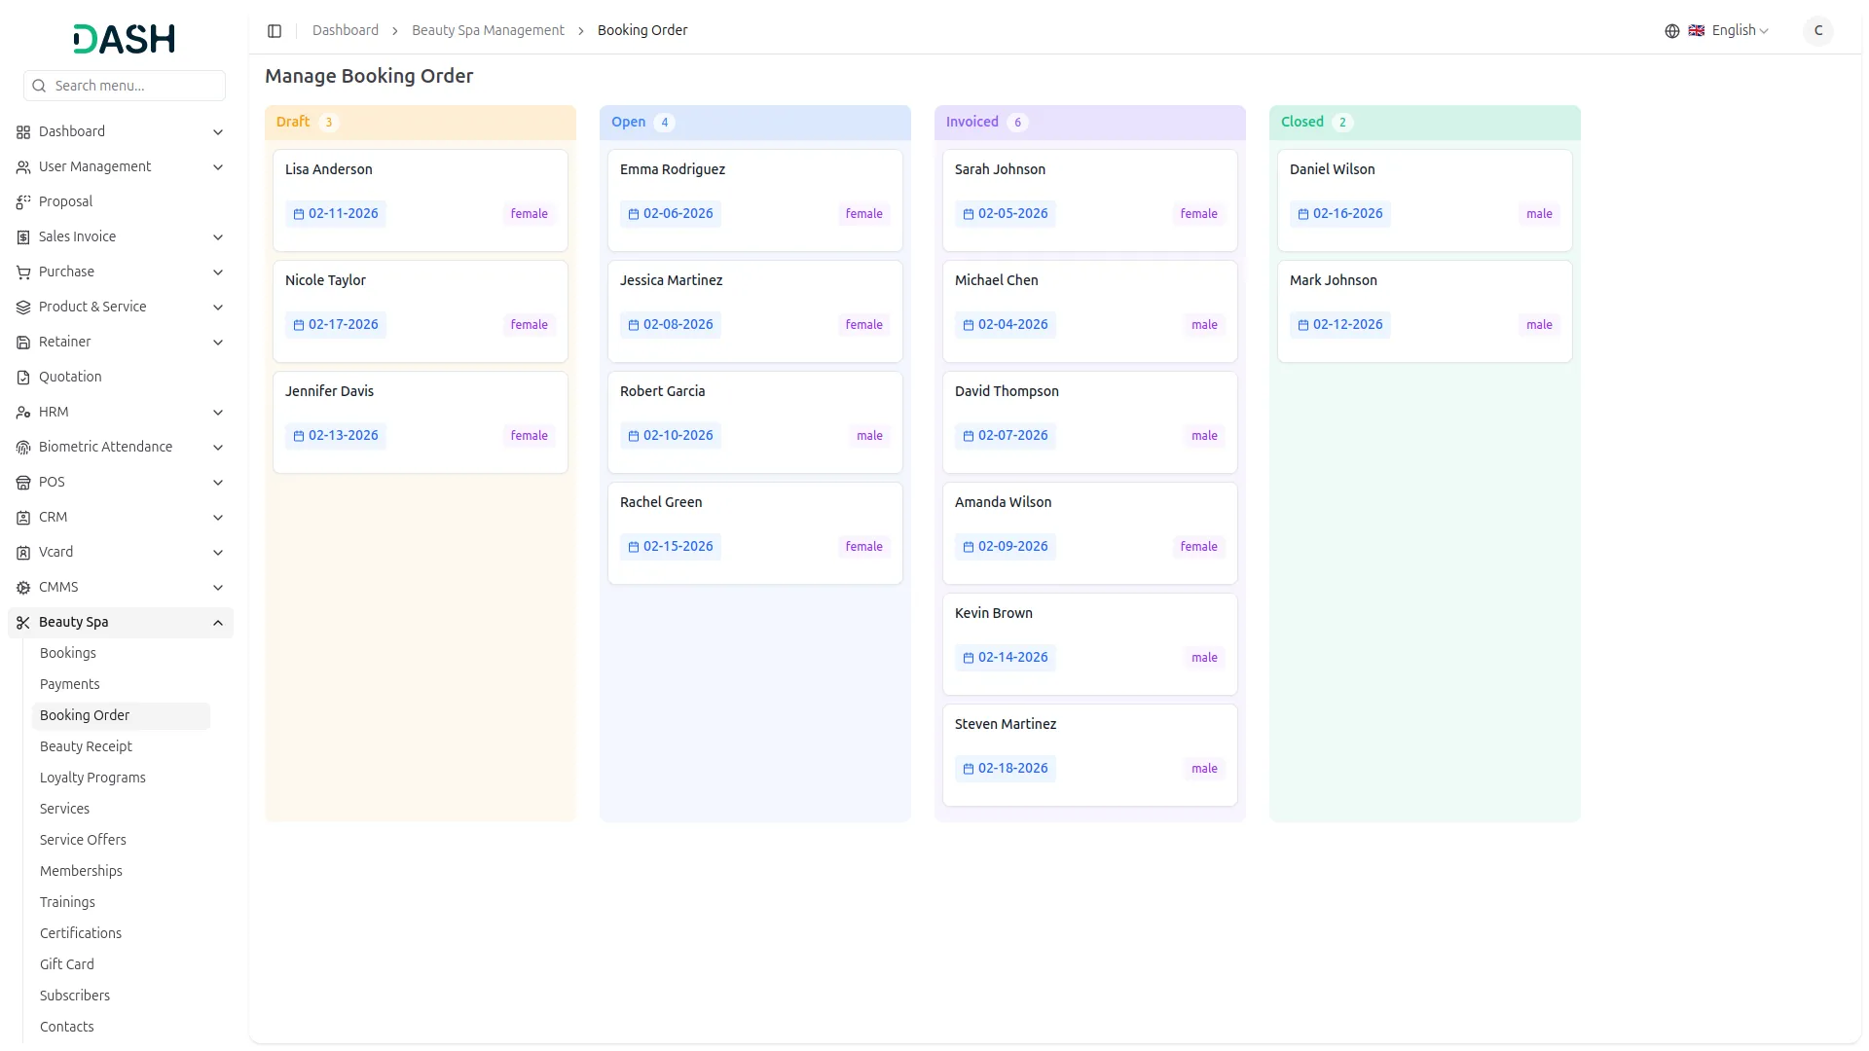Toggle the sidebar panel icon

[275, 31]
